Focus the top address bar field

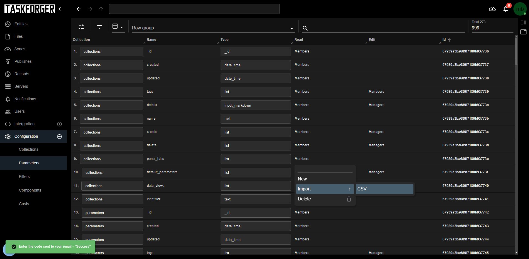(194, 9)
